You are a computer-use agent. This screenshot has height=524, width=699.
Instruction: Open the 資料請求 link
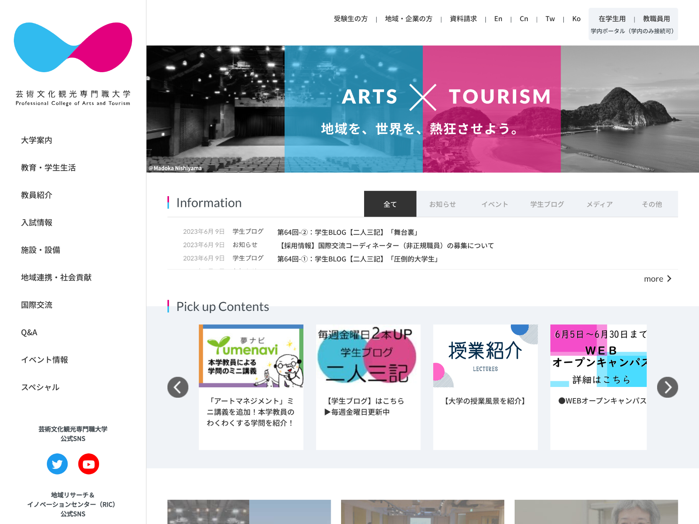[x=462, y=18]
